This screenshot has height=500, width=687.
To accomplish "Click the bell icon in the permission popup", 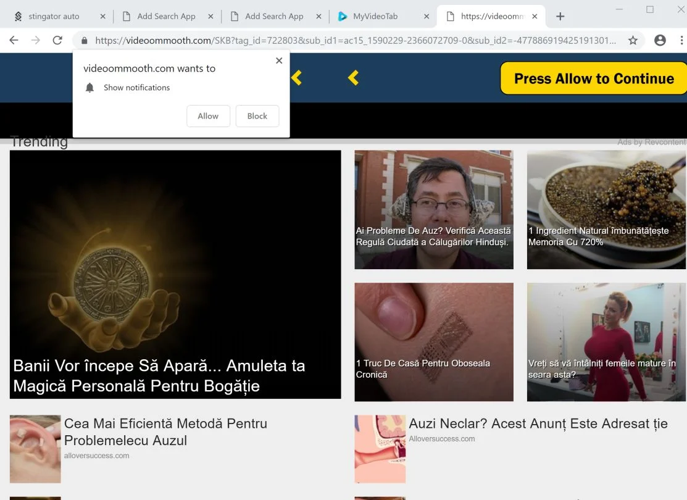I will (x=90, y=88).
